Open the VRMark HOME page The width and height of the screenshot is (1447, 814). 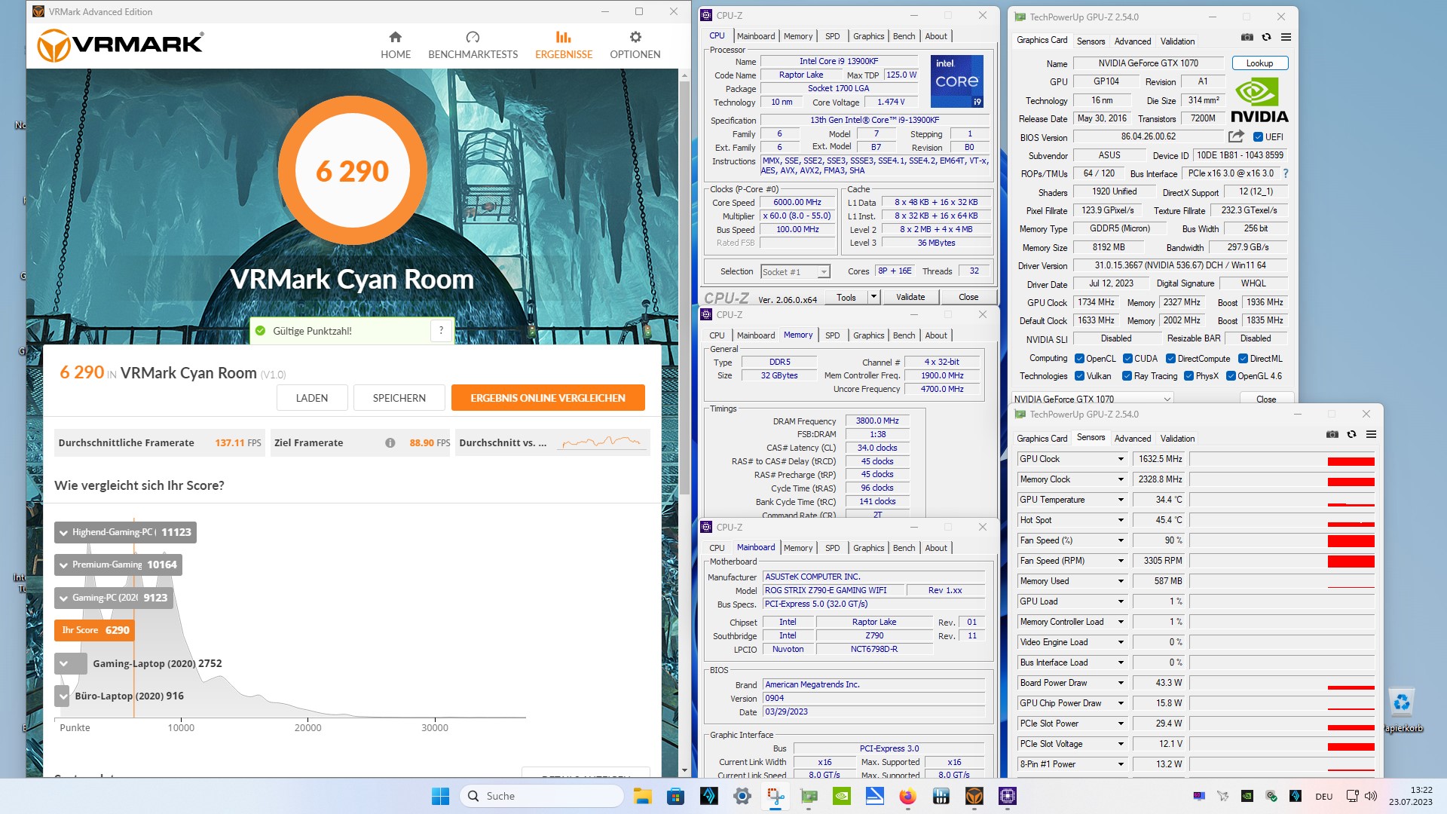pos(395,45)
